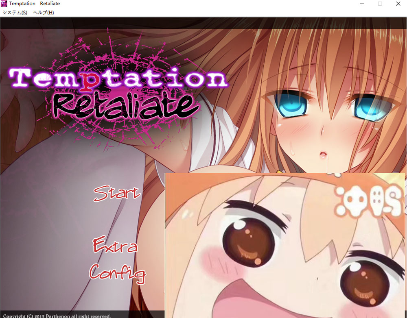The image size is (407, 318).
Task: Maximize the game window
Action: pyautogui.click(x=380, y=4)
